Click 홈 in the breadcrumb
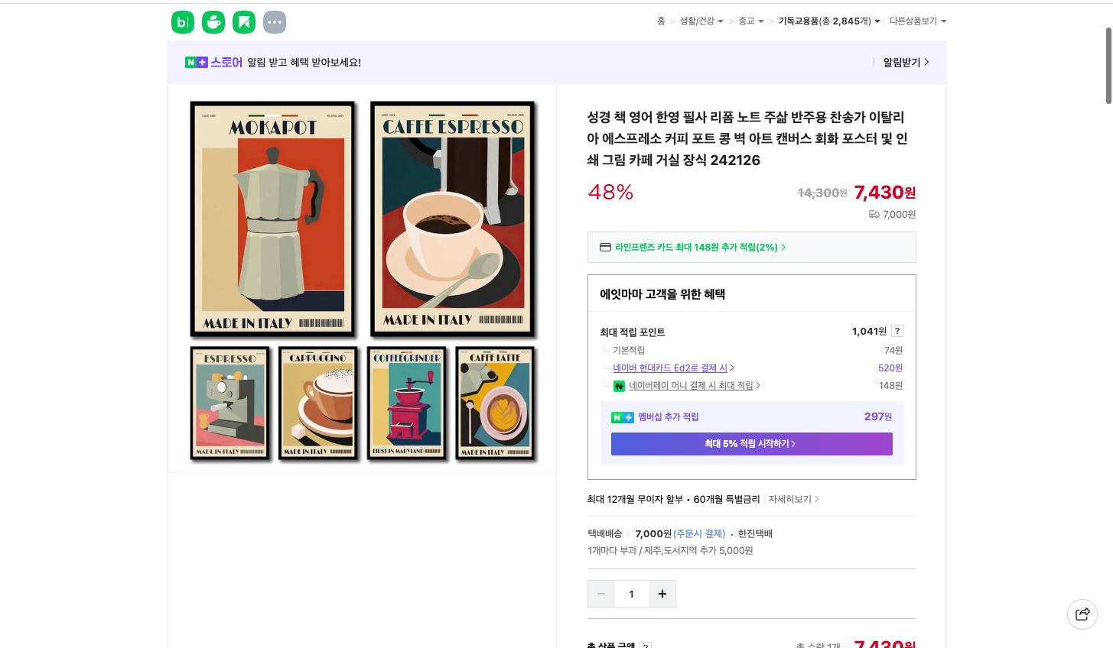Image resolution: width=1113 pixels, height=648 pixels. click(660, 21)
